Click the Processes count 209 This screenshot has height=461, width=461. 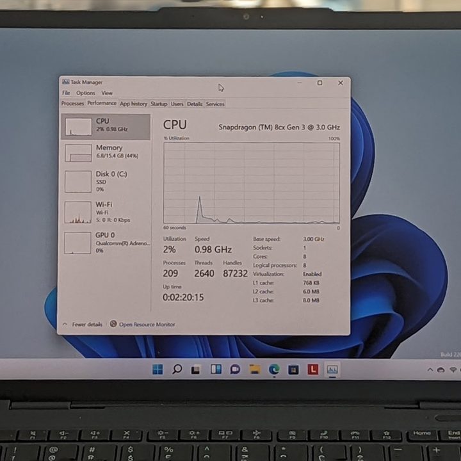click(170, 273)
